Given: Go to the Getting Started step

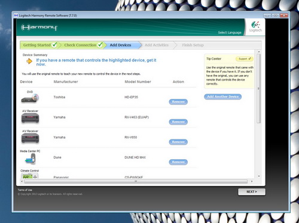Looking at the screenshot, I should pyautogui.click(x=39, y=45).
